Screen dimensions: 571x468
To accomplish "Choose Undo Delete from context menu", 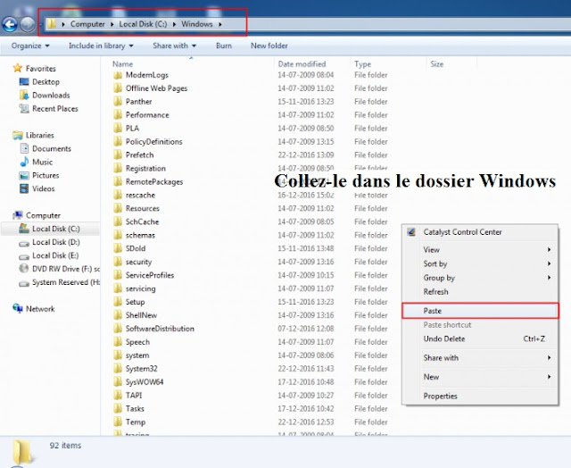I will [x=480, y=338].
